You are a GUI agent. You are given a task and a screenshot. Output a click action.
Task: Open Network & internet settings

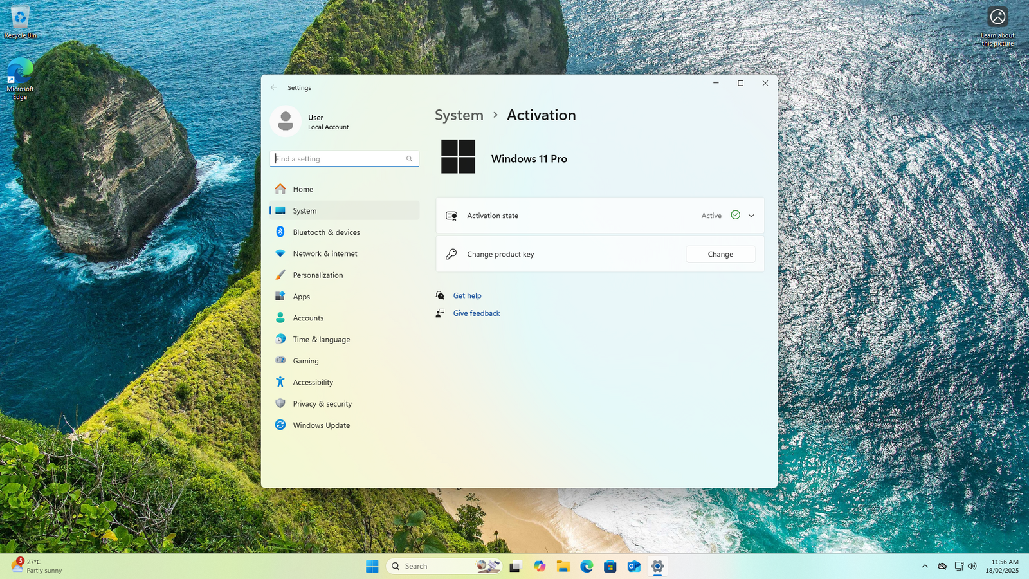(325, 253)
